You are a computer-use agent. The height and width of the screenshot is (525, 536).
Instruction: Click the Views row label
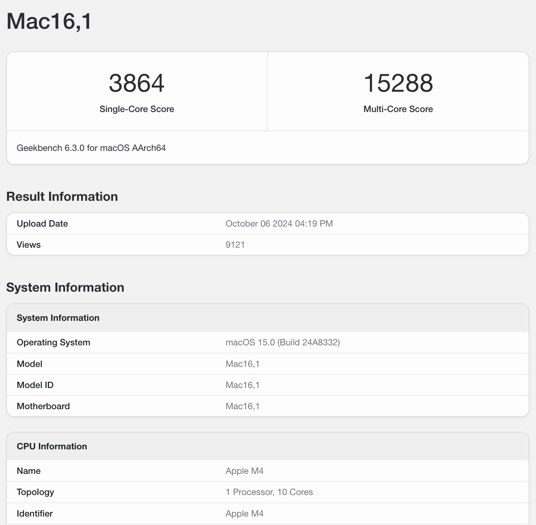pyautogui.click(x=29, y=245)
